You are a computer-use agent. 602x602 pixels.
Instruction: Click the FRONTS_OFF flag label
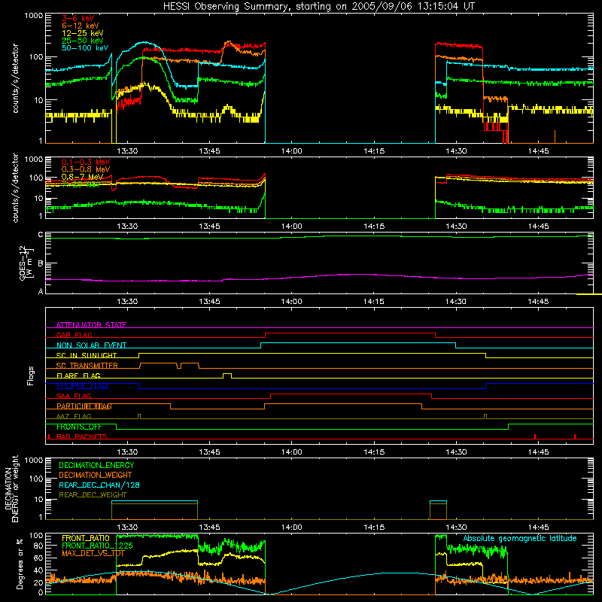[x=79, y=427]
